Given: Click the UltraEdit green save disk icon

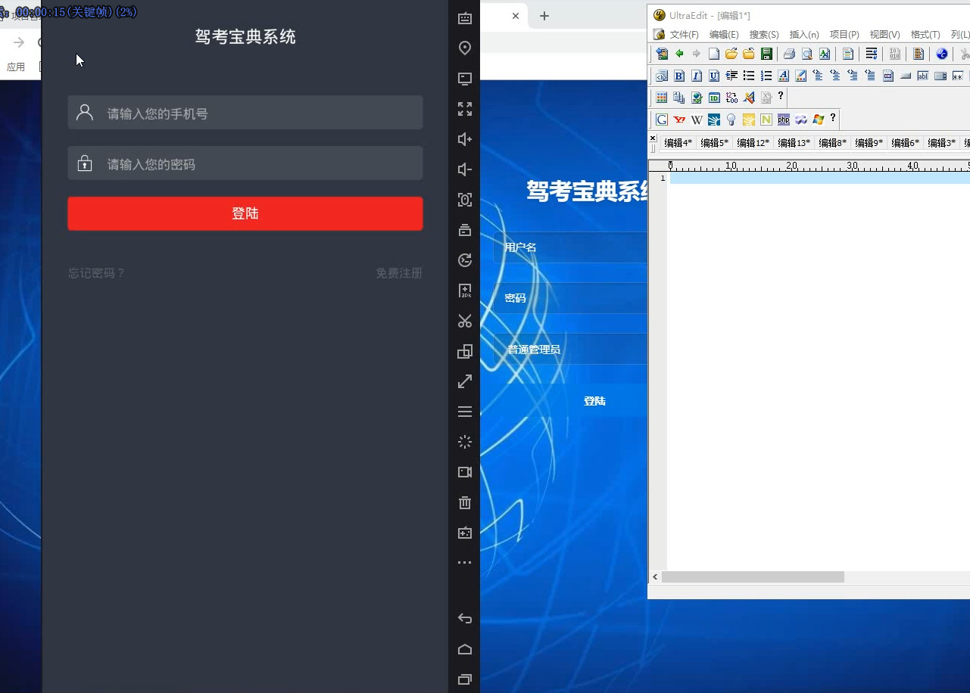Looking at the screenshot, I should 766,54.
